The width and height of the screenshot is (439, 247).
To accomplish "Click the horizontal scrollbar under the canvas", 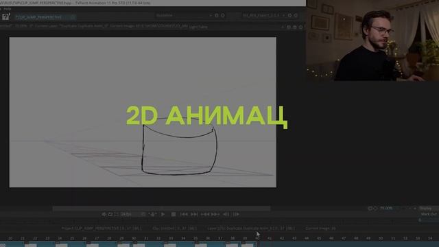I will (x=161, y=209).
